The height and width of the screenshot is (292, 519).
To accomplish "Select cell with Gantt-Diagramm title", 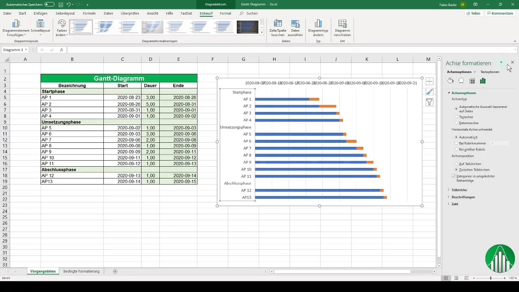I will [x=119, y=78].
